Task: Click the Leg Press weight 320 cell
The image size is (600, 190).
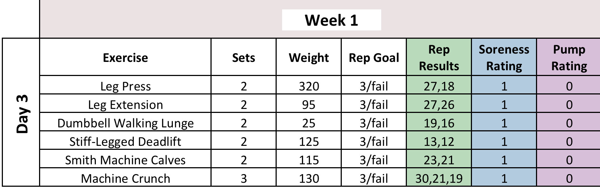Action: click(x=308, y=86)
